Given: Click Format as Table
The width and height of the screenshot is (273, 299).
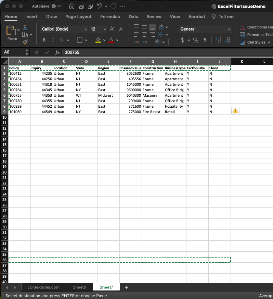Looking at the screenshot, I should click(x=256, y=35).
